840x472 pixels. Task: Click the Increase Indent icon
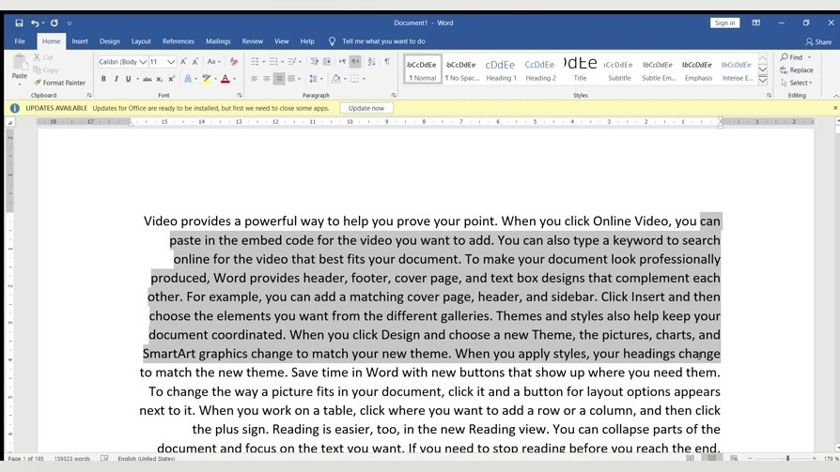click(x=327, y=62)
